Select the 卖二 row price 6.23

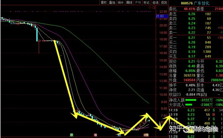point(192,28)
